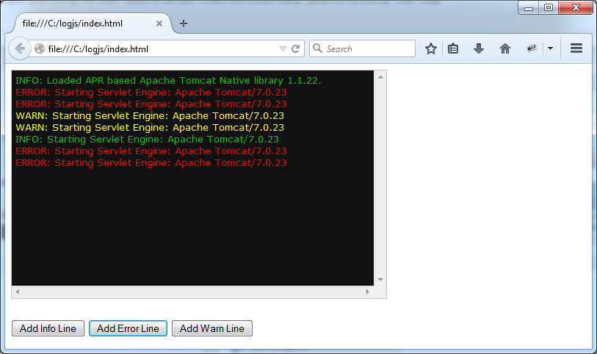
Task: Click the Firebug bug icon
Action: pyautogui.click(x=532, y=48)
